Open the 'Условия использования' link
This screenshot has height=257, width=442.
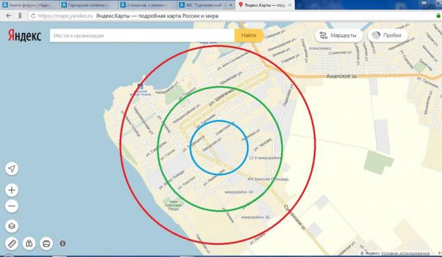click(x=405, y=253)
